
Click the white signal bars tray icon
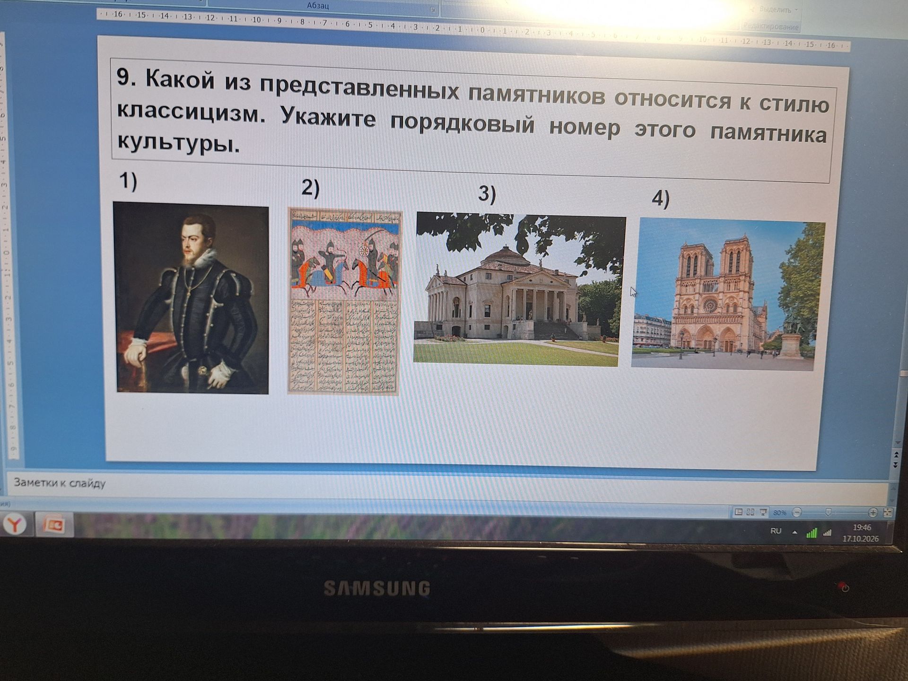(x=827, y=533)
